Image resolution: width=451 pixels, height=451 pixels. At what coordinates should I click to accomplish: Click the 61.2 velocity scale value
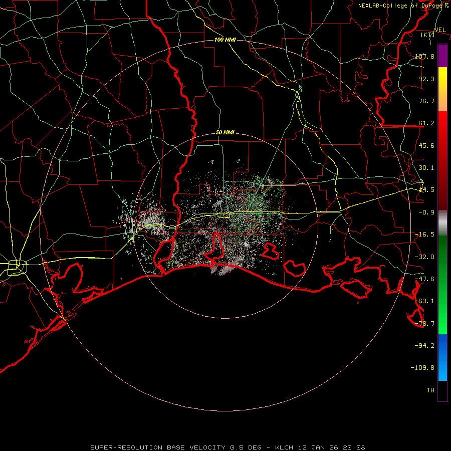click(x=426, y=123)
